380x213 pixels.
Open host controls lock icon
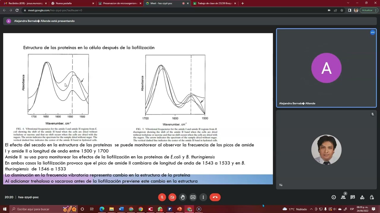tap(372, 197)
